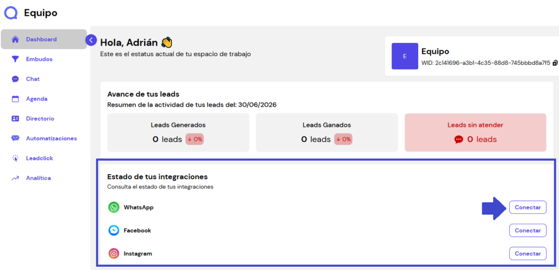Click the Equipo logo icon
This screenshot has width=559, height=270.
[x=11, y=13]
